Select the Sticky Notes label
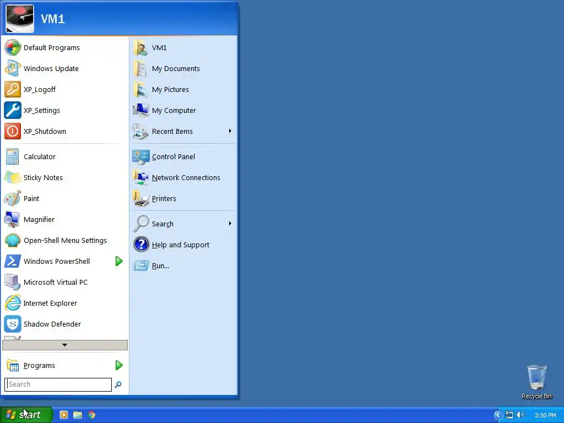564x423 pixels. 43,177
